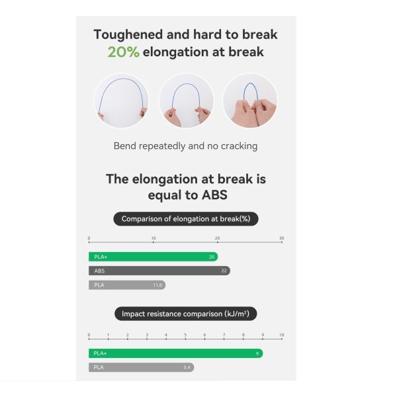The height and width of the screenshot is (397, 397).
Task: Click the gray PLA bar showing 5.4
Action: (x=140, y=367)
